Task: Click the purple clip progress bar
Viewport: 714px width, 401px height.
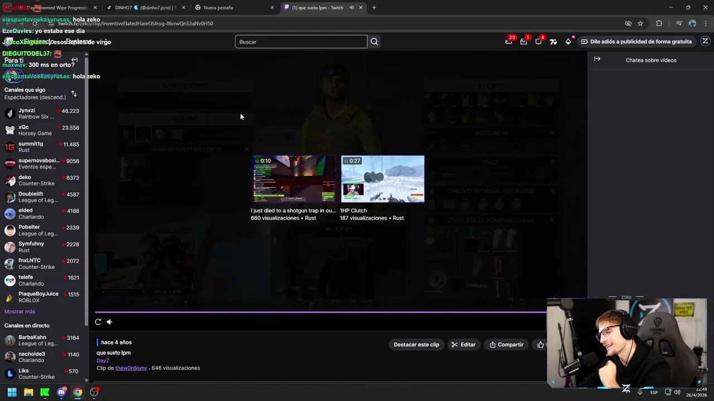Action: point(321,312)
